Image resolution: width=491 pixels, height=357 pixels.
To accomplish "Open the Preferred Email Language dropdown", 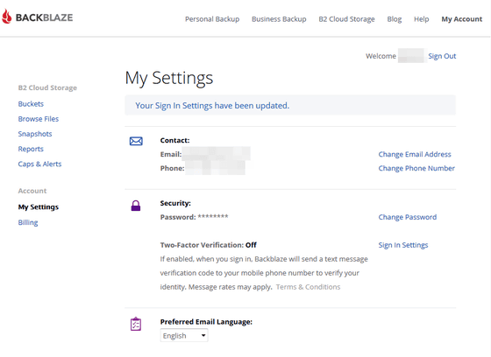I will click(x=184, y=335).
